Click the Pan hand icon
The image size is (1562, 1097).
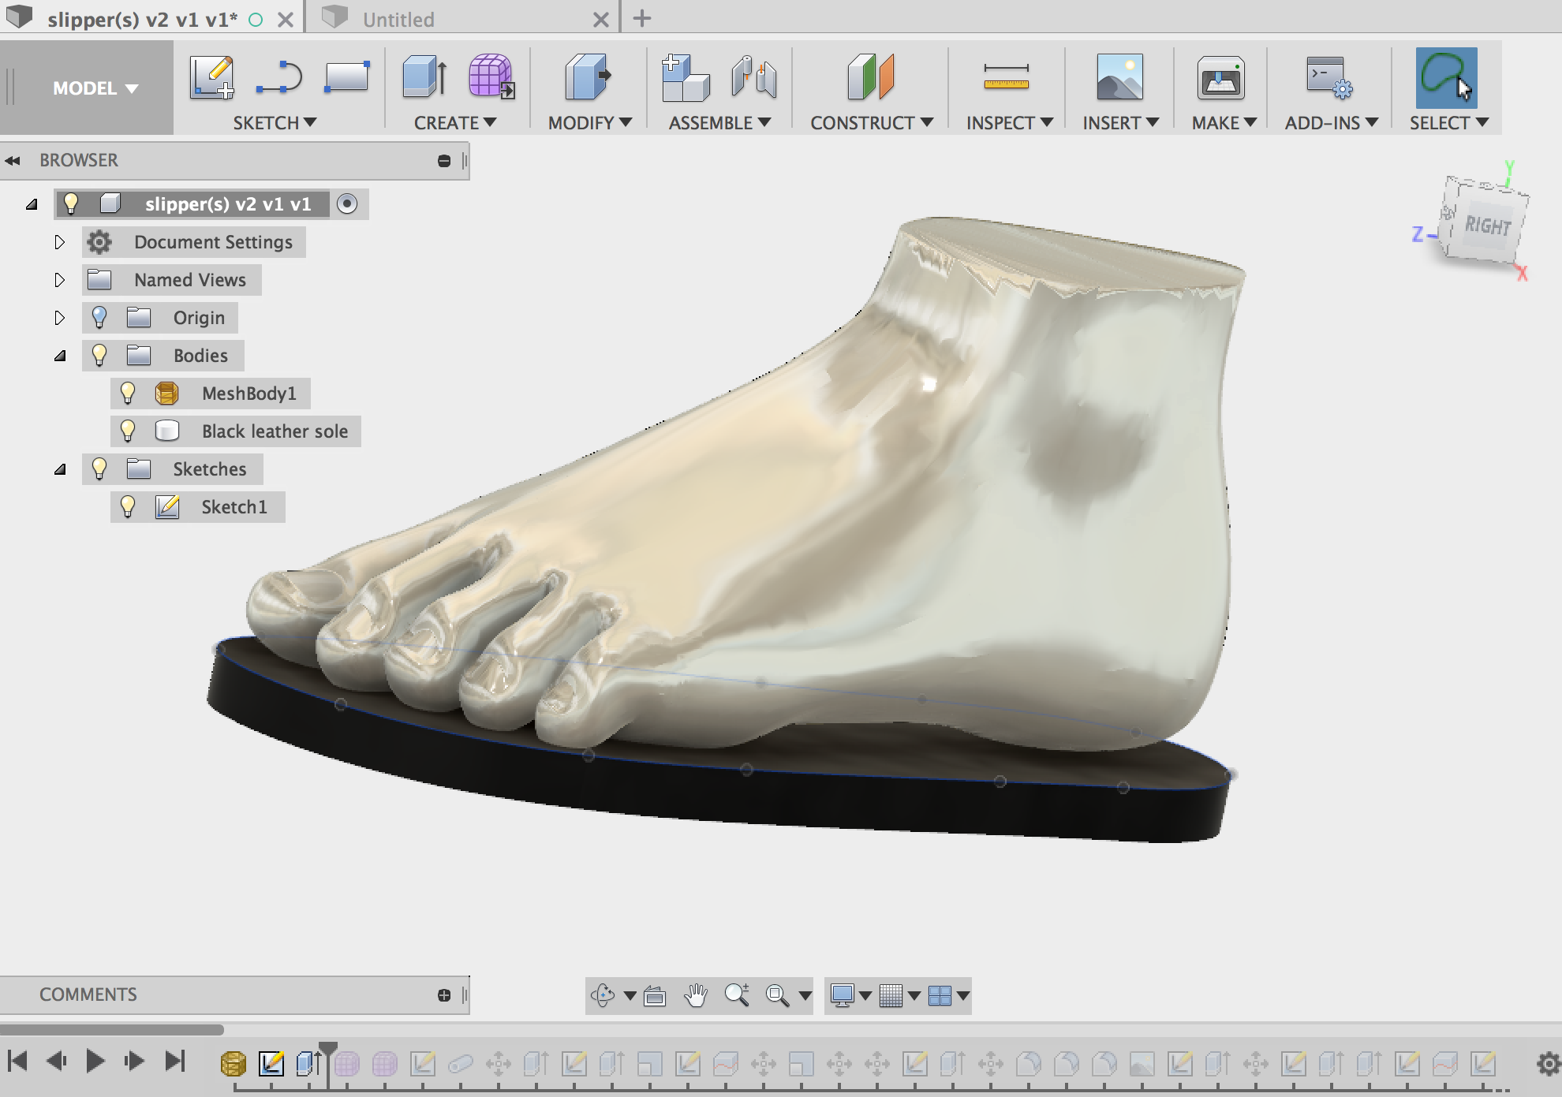pos(696,995)
